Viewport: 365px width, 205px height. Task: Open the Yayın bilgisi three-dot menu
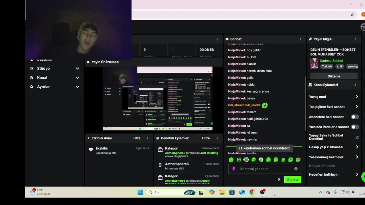(x=356, y=39)
